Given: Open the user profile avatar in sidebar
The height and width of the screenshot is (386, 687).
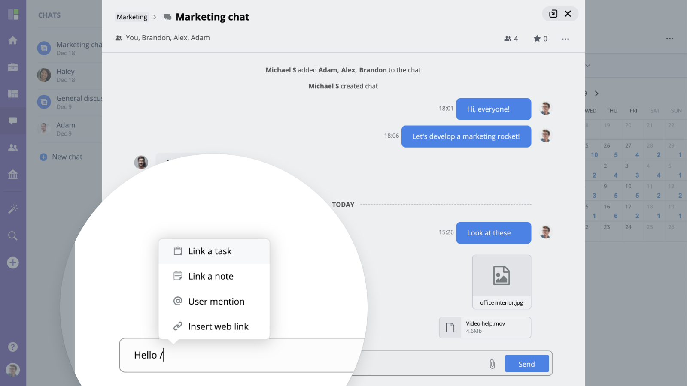Looking at the screenshot, I should 13,370.
